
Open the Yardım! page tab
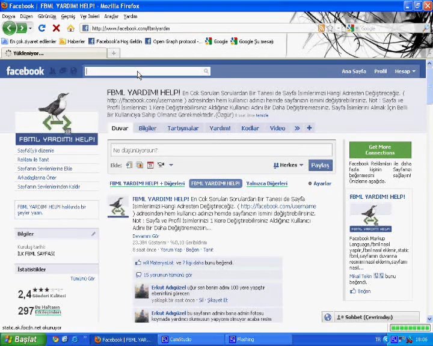[x=220, y=128]
